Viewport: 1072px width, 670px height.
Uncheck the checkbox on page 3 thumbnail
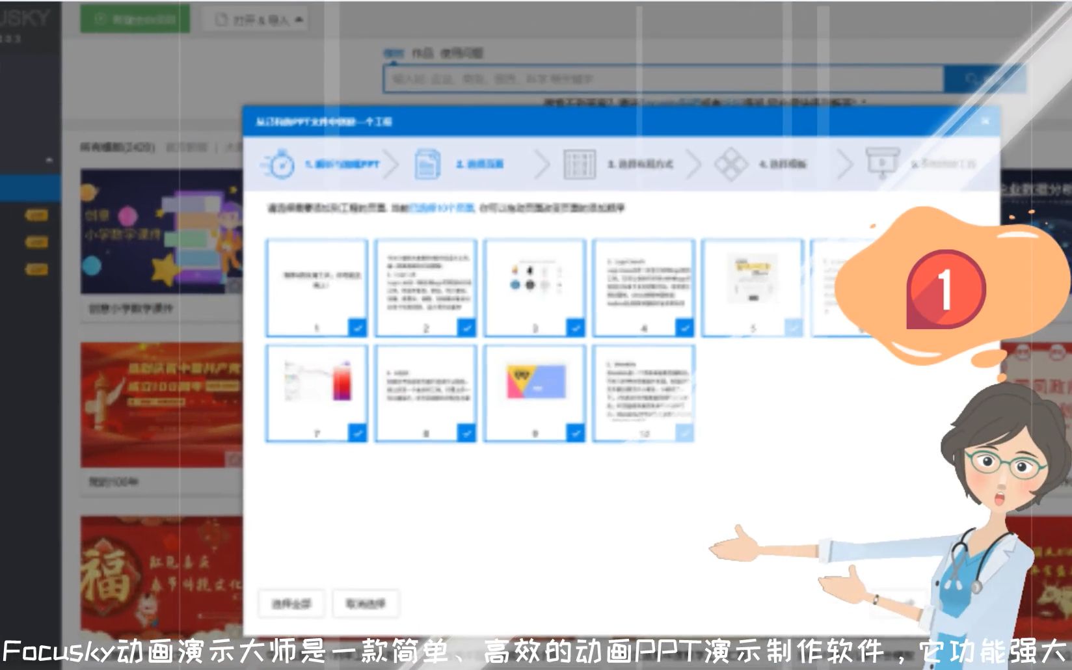pyautogui.click(x=575, y=327)
